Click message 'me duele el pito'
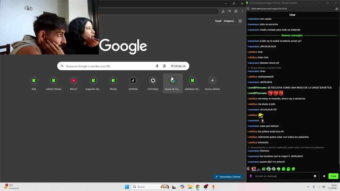 [267, 104]
